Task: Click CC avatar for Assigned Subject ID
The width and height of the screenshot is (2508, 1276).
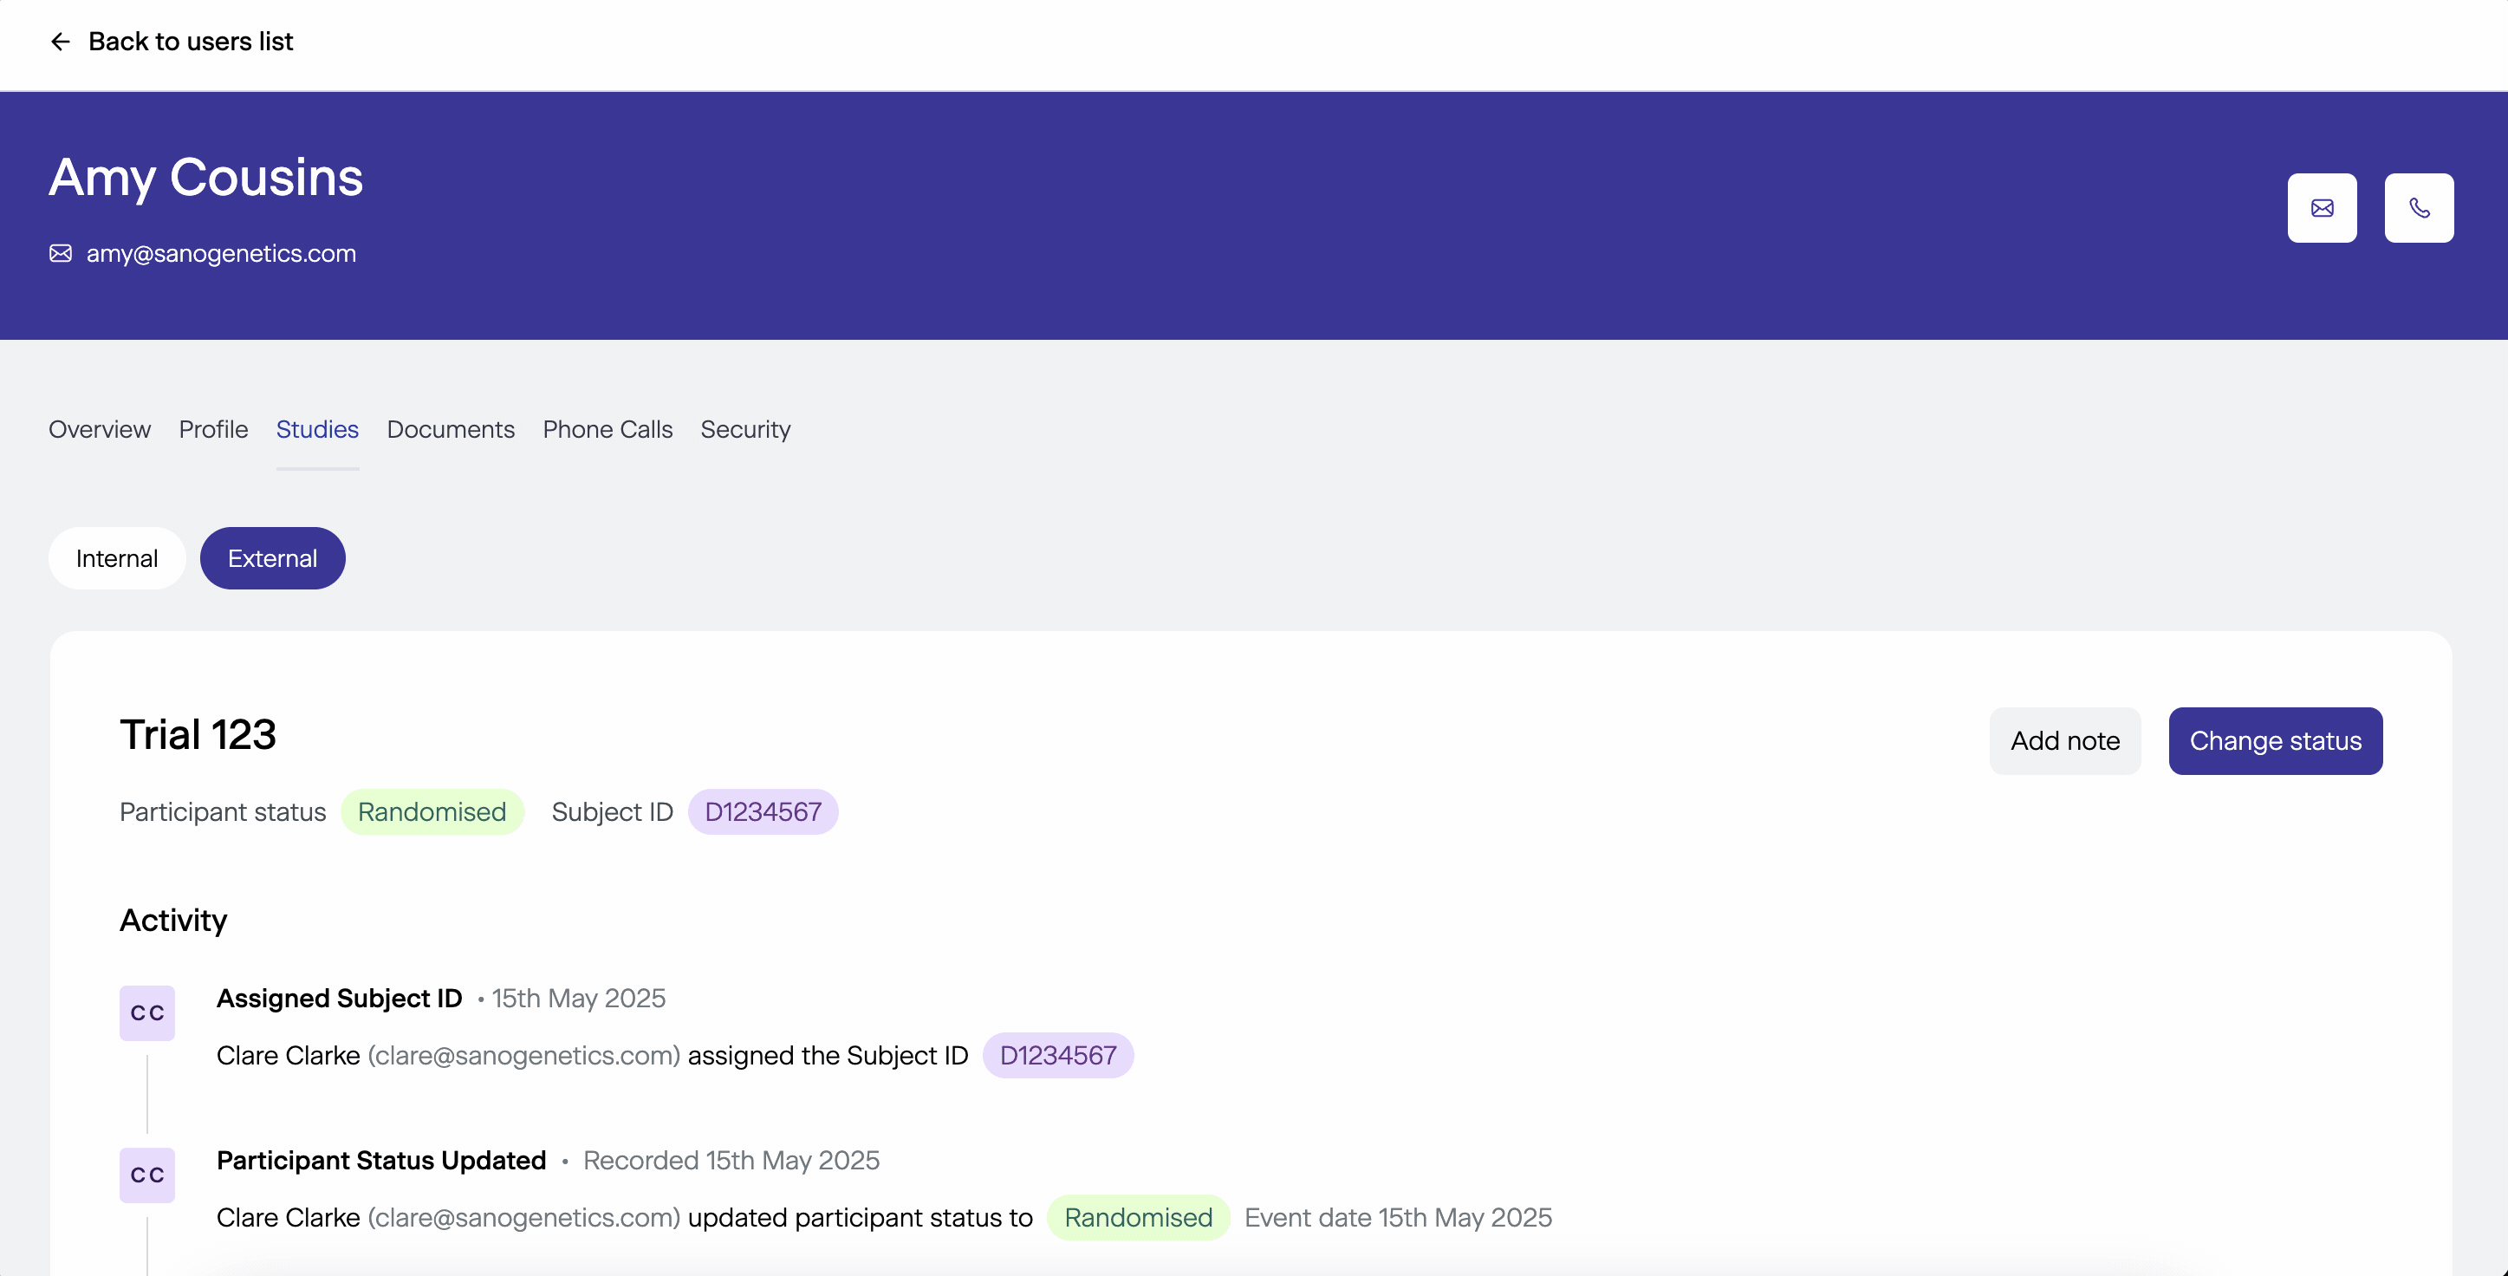Action: coord(147,1013)
